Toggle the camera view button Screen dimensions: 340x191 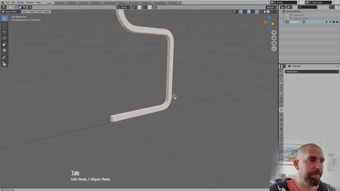pyautogui.click(x=274, y=44)
